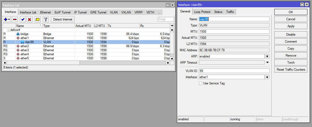
Task: Click the bridge interface icon
Action: coord(18,34)
